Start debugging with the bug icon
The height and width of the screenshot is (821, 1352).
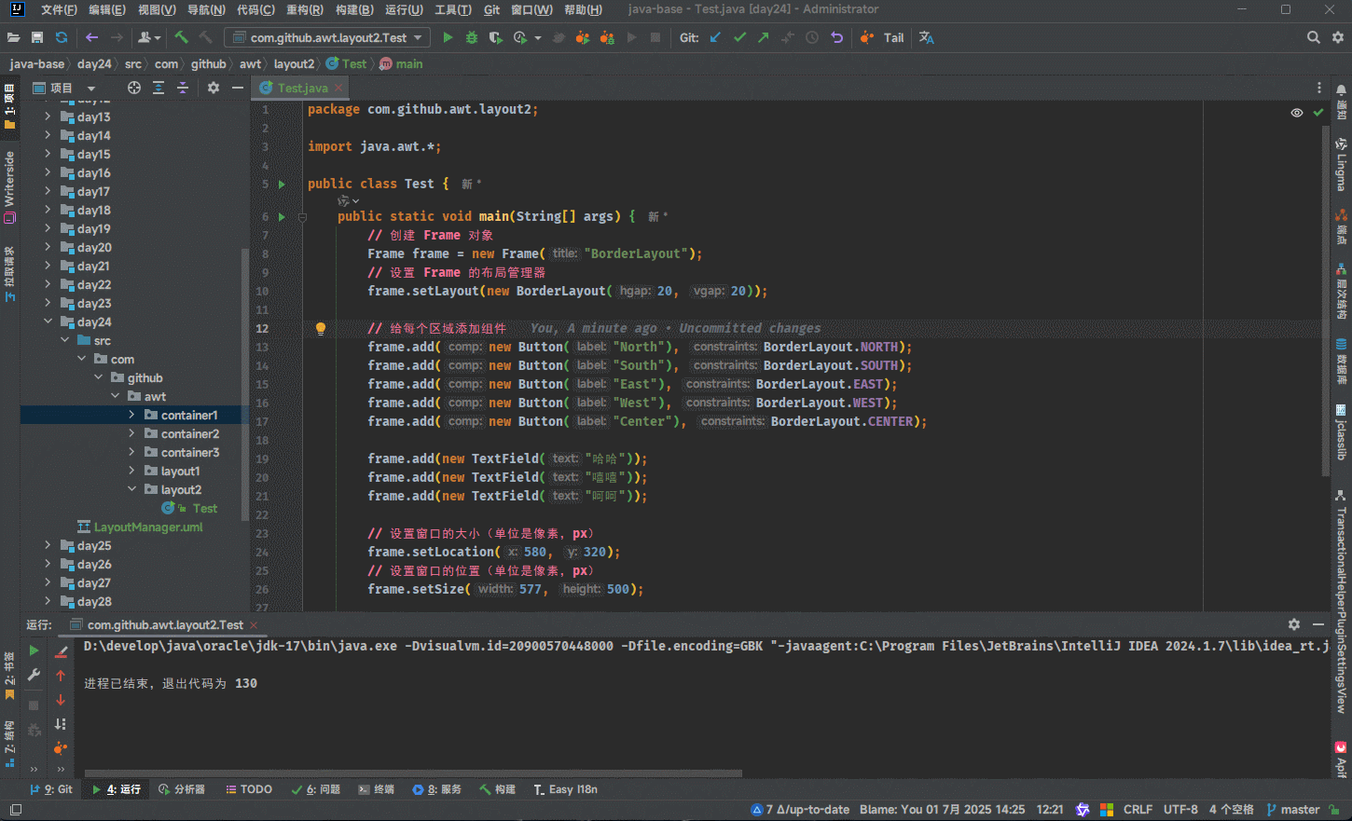pos(472,37)
